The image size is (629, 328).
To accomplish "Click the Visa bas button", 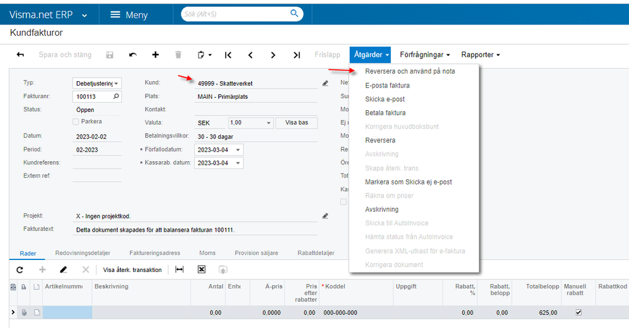I will point(296,123).
